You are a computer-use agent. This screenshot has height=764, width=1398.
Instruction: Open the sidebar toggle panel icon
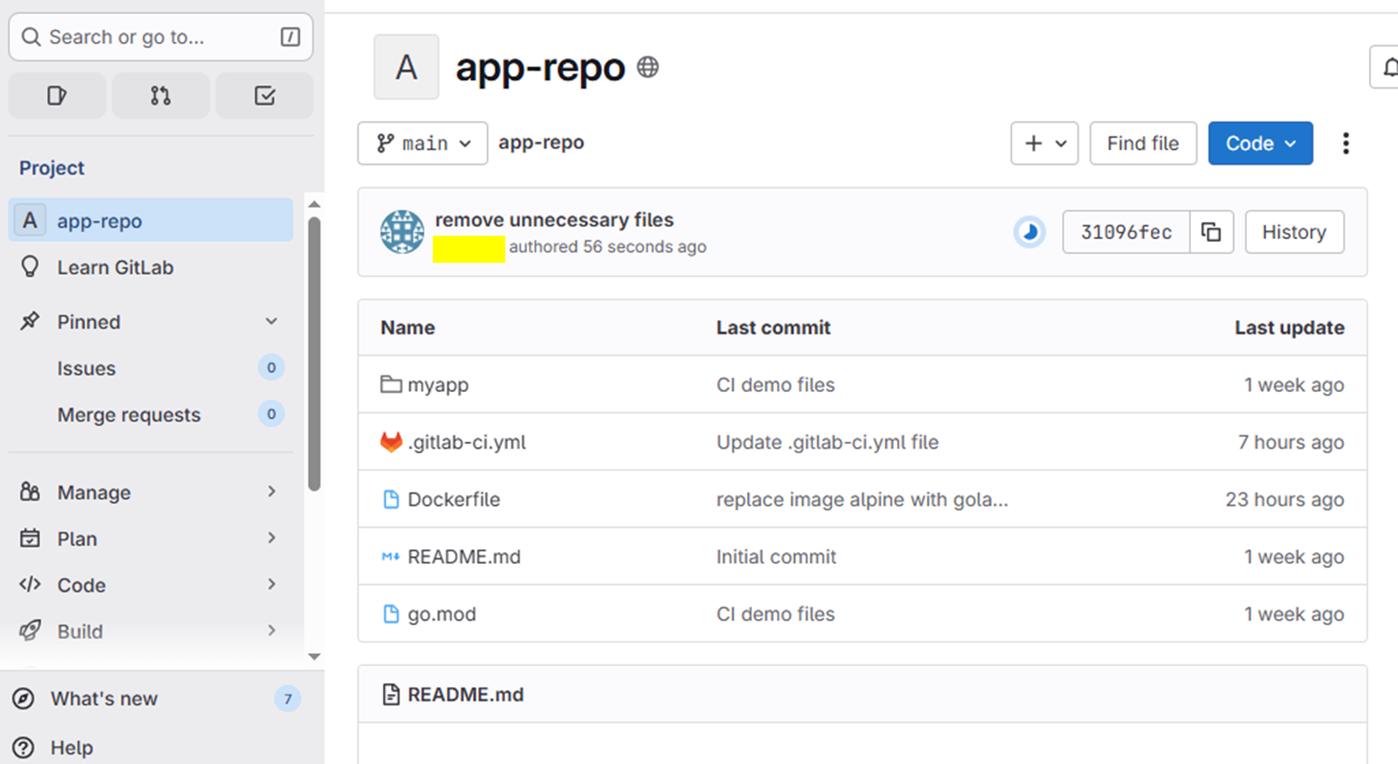(x=57, y=95)
